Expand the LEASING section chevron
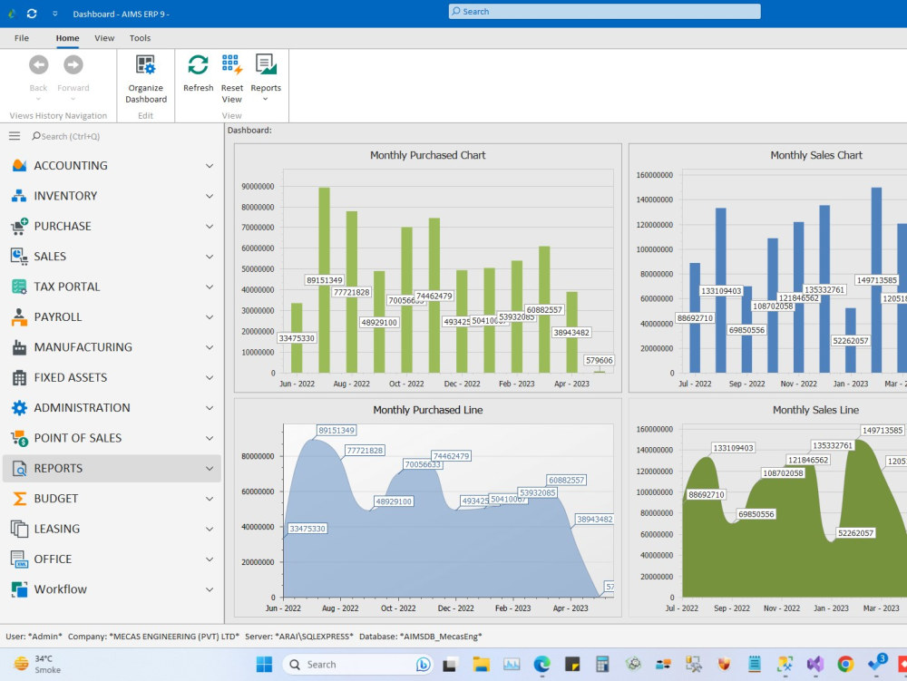The width and height of the screenshot is (907, 681). 210,529
